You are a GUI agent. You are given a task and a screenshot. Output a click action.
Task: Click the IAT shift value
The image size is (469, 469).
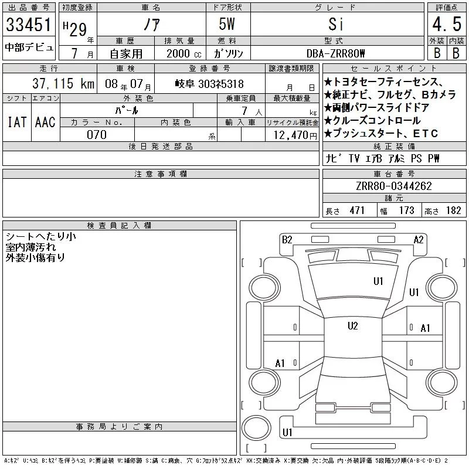pyautogui.click(x=17, y=123)
